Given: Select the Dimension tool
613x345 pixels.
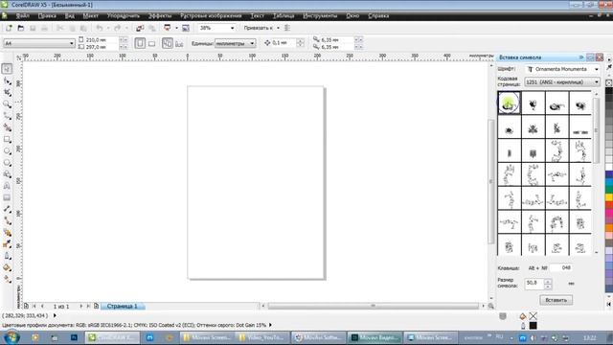Looking at the screenshot, I should (7, 209).
